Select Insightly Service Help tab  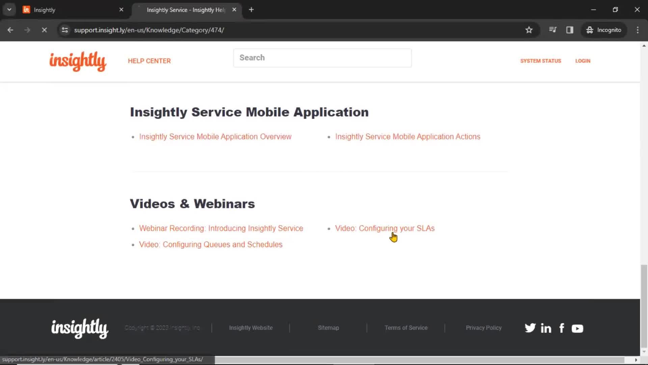click(187, 10)
